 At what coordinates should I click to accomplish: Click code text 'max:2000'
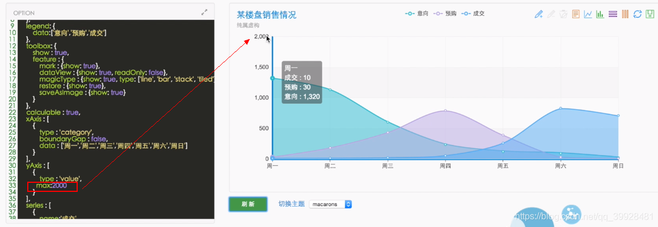pos(51,186)
